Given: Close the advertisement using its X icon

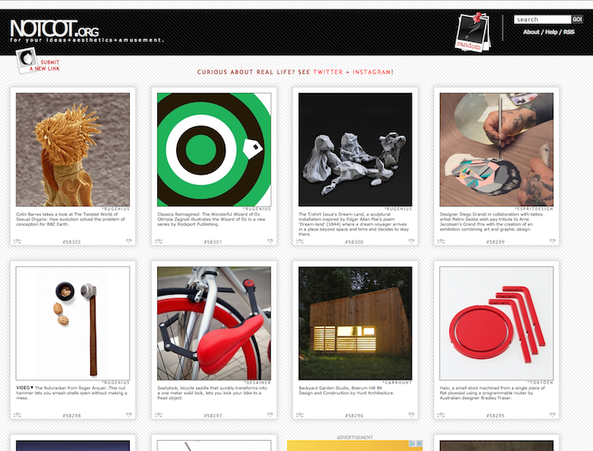Looking at the screenshot, I should (419, 443).
